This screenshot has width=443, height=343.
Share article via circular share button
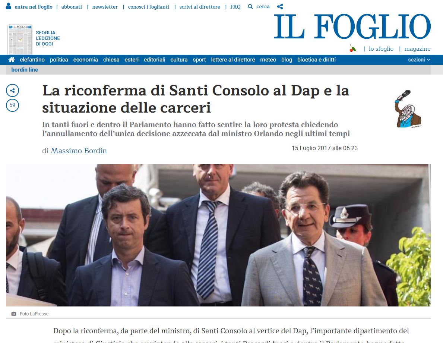coord(12,91)
